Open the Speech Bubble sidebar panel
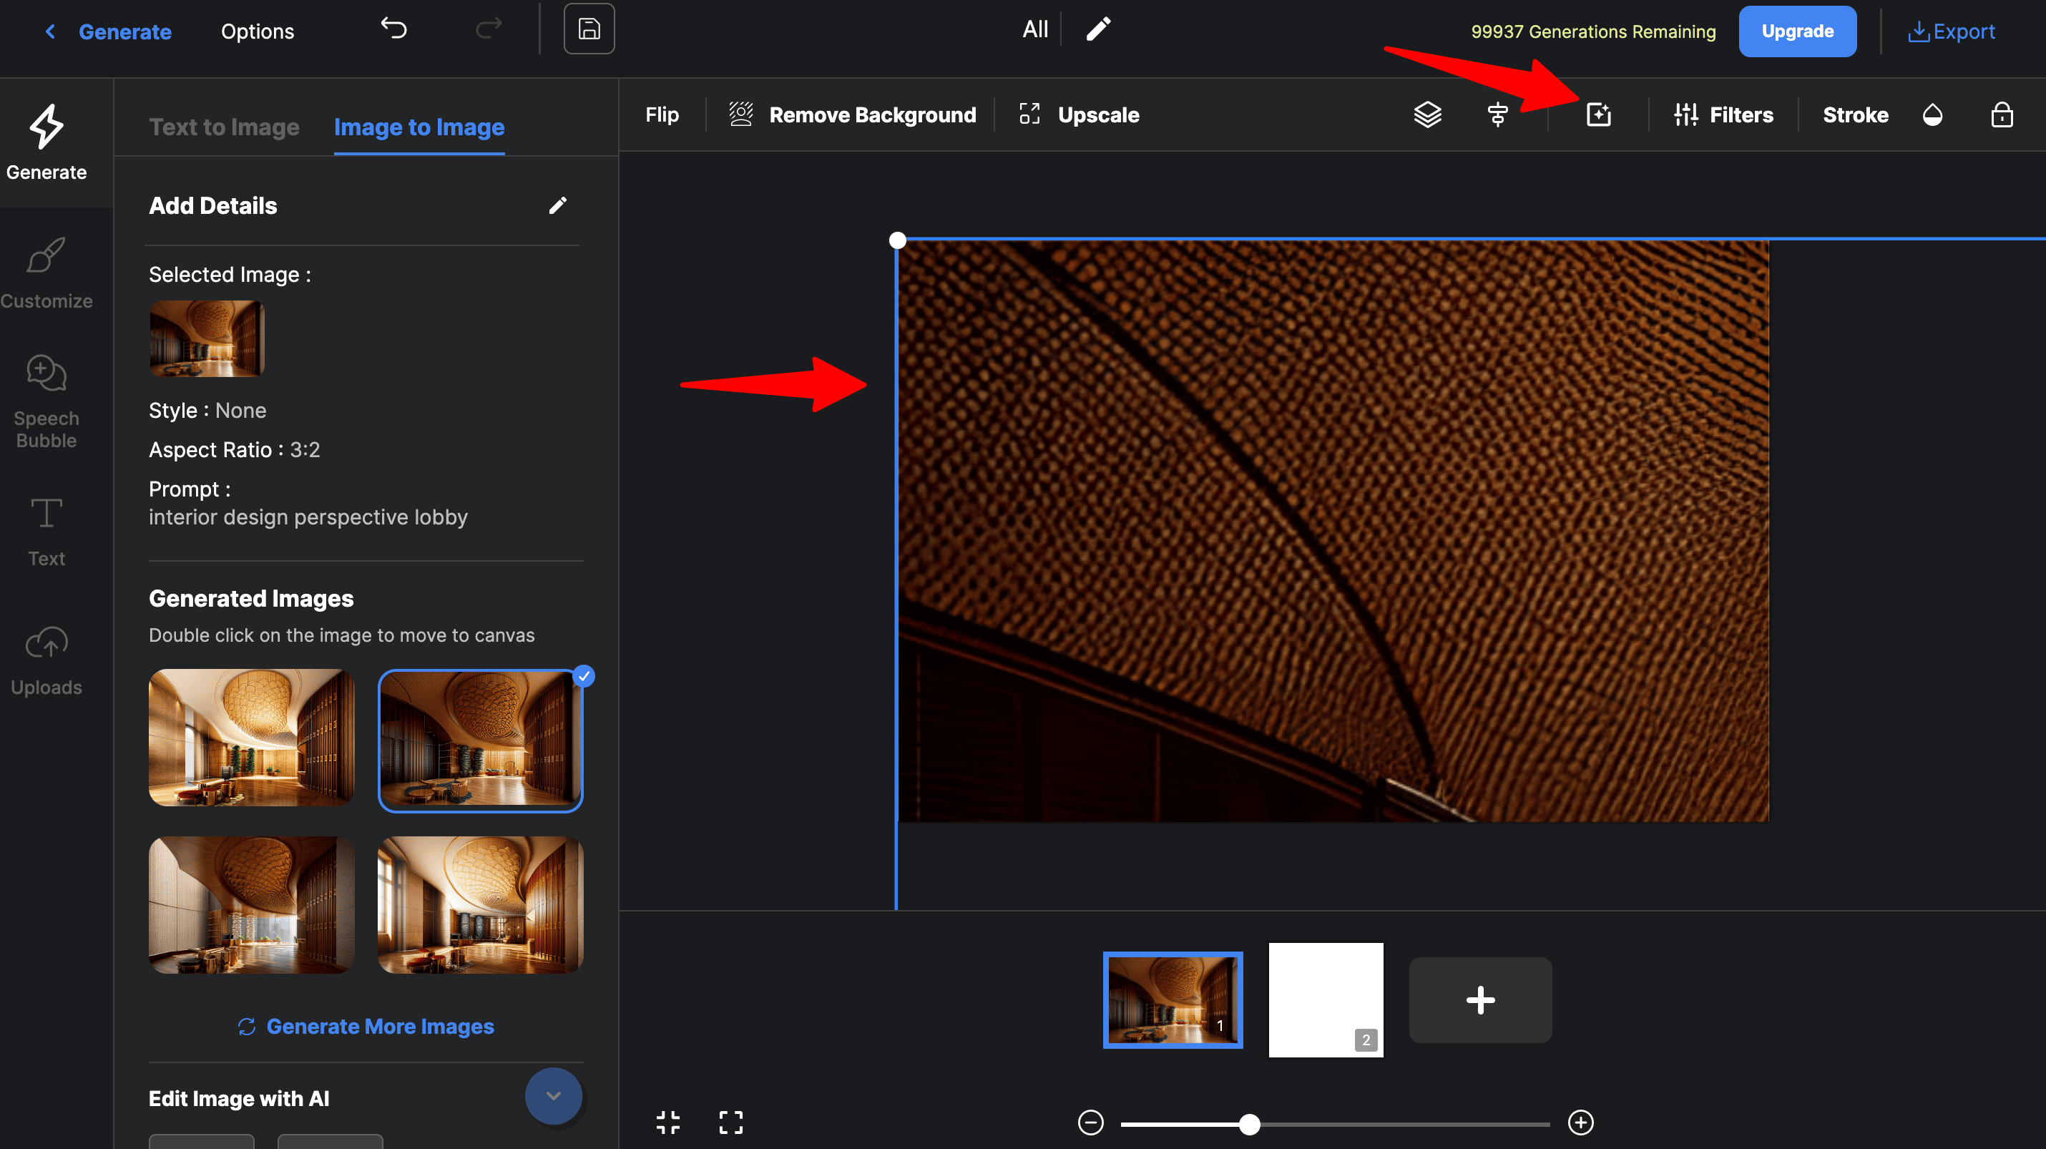2046x1149 pixels. point(46,402)
